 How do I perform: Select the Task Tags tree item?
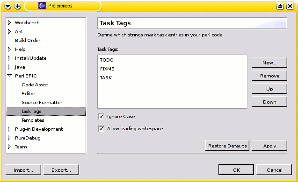46,111
